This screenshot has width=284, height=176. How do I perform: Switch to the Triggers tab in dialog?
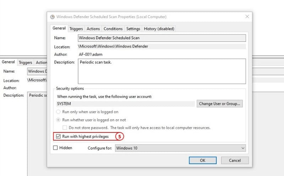point(76,29)
